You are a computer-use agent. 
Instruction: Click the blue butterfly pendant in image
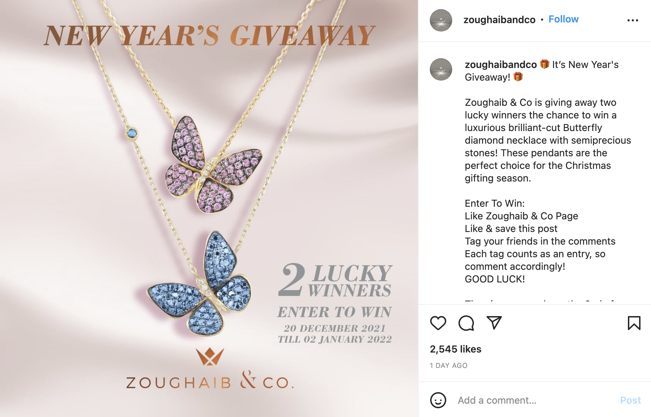(x=200, y=283)
